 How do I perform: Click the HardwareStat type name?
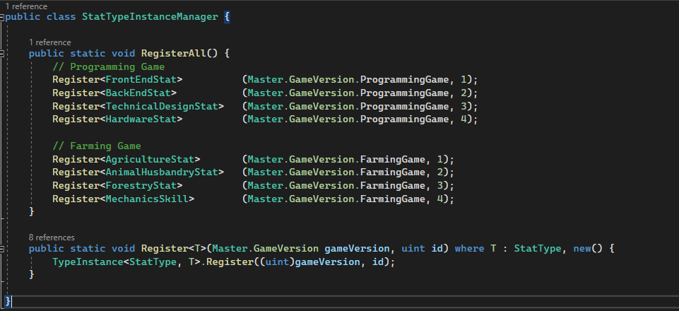click(x=141, y=119)
